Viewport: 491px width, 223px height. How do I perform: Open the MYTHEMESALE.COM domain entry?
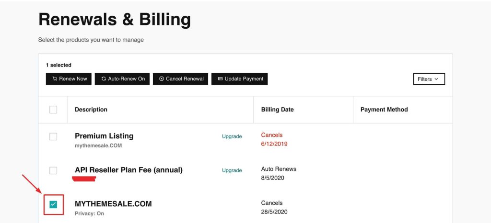coord(113,204)
